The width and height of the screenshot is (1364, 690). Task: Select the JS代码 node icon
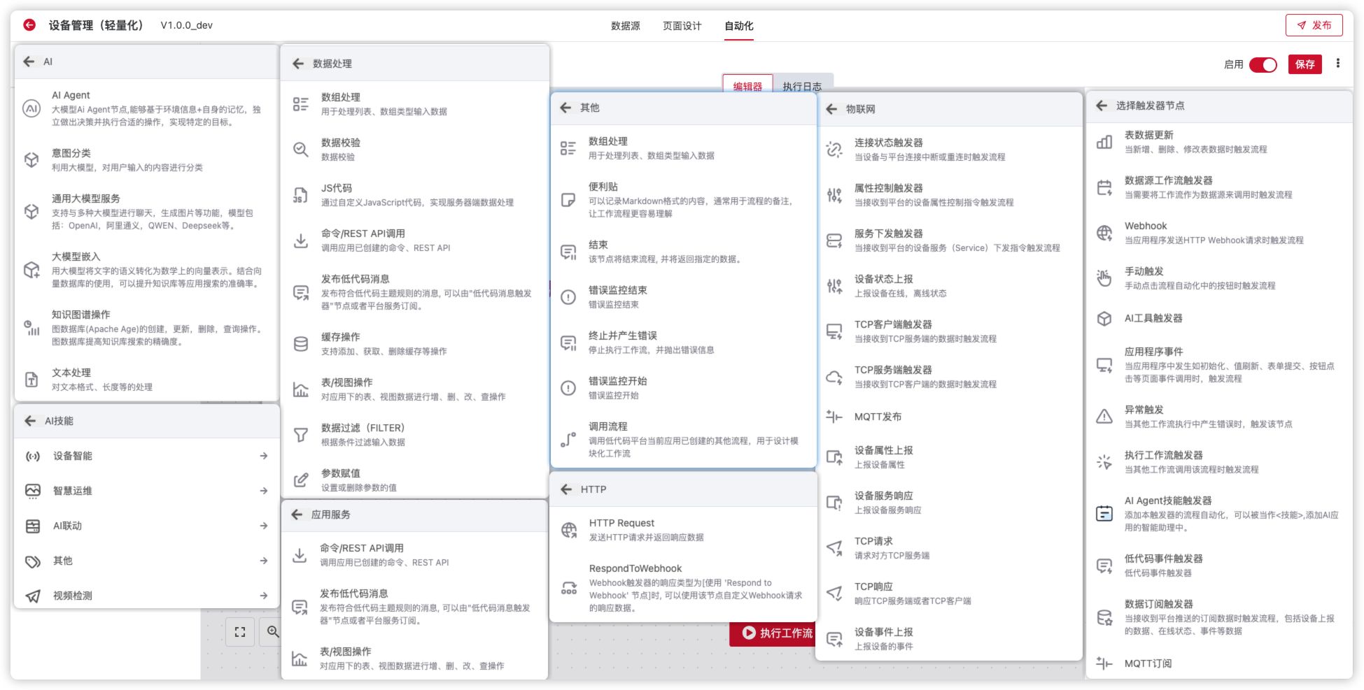(300, 195)
